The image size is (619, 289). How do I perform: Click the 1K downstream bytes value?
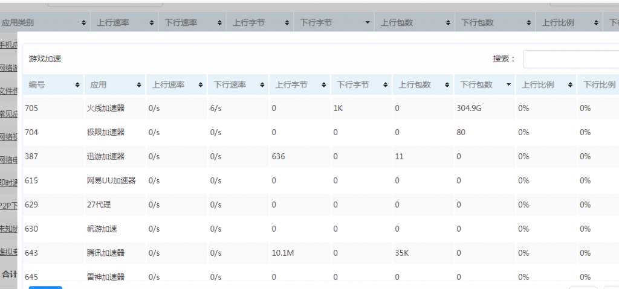pos(339,108)
